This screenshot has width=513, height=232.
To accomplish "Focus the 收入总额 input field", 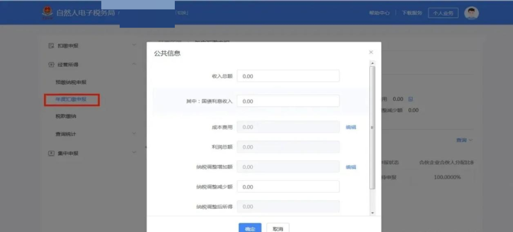I will (x=288, y=76).
